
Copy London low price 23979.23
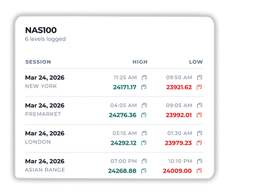200,143
